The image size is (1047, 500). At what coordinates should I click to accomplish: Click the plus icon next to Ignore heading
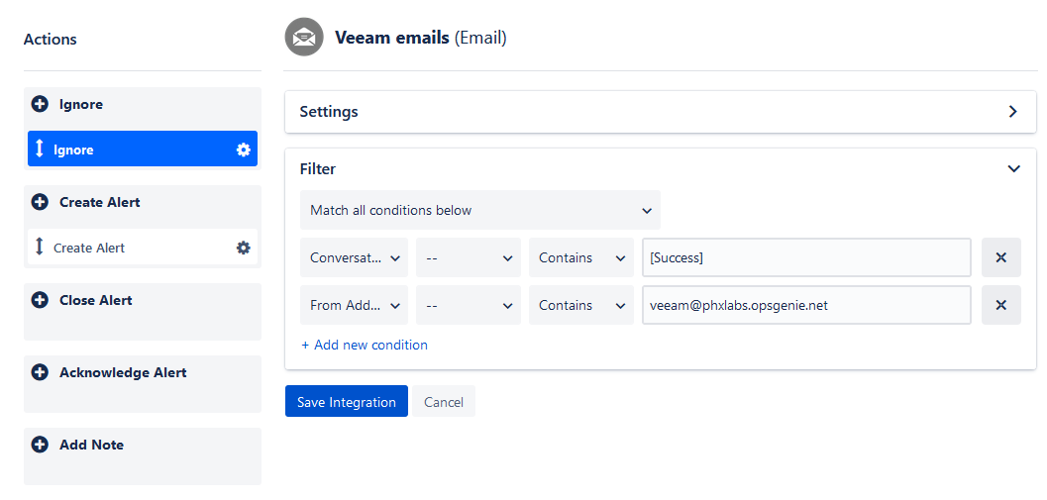tap(40, 104)
